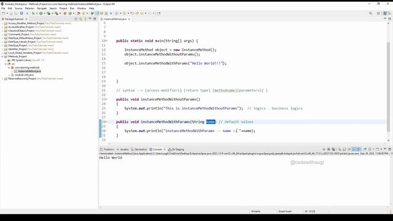
Task: Click the toolbar Search magnifier icon at right
Action: coord(370,14)
